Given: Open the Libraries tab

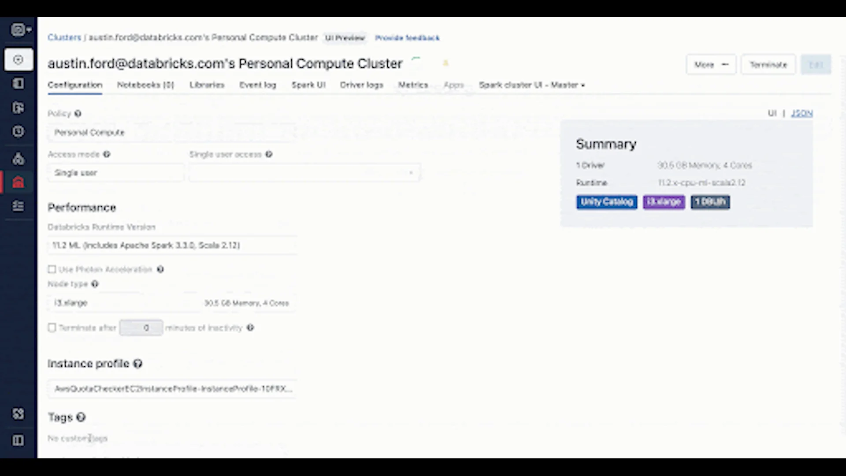Looking at the screenshot, I should pos(207,85).
